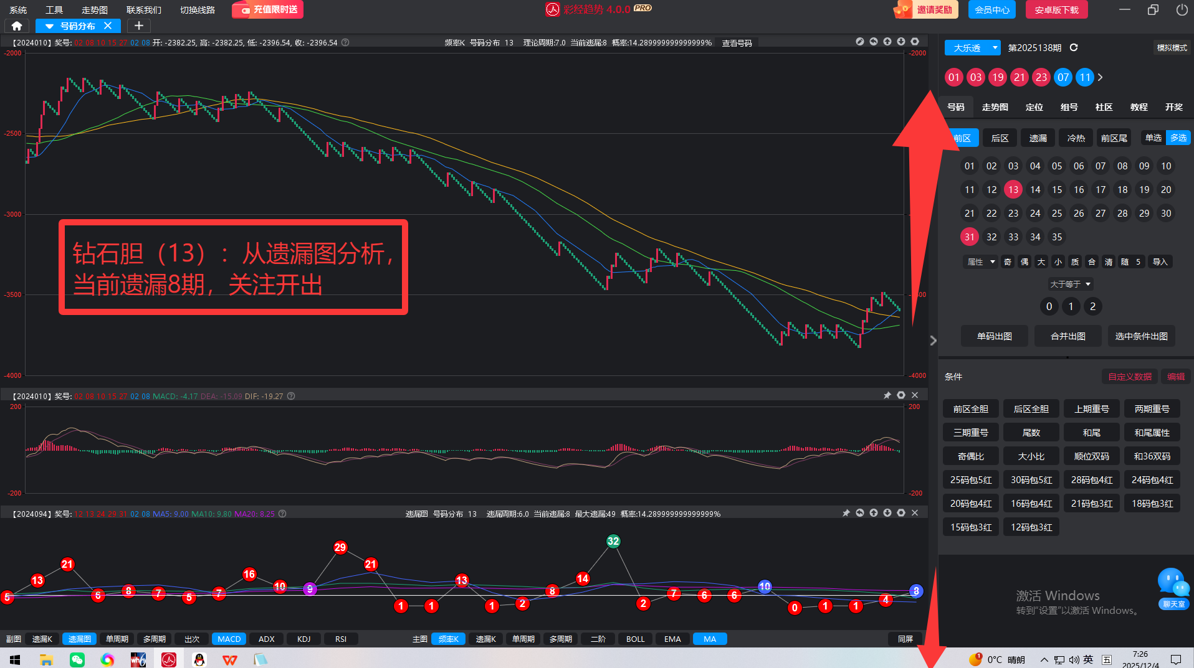The image size is (1194, 668).
Task: Select number ball 25 in the grid
Action: tap(1057, 213)
